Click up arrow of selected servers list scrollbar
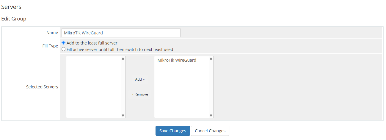This screenshot has width=386, height=140. [211, 59]
